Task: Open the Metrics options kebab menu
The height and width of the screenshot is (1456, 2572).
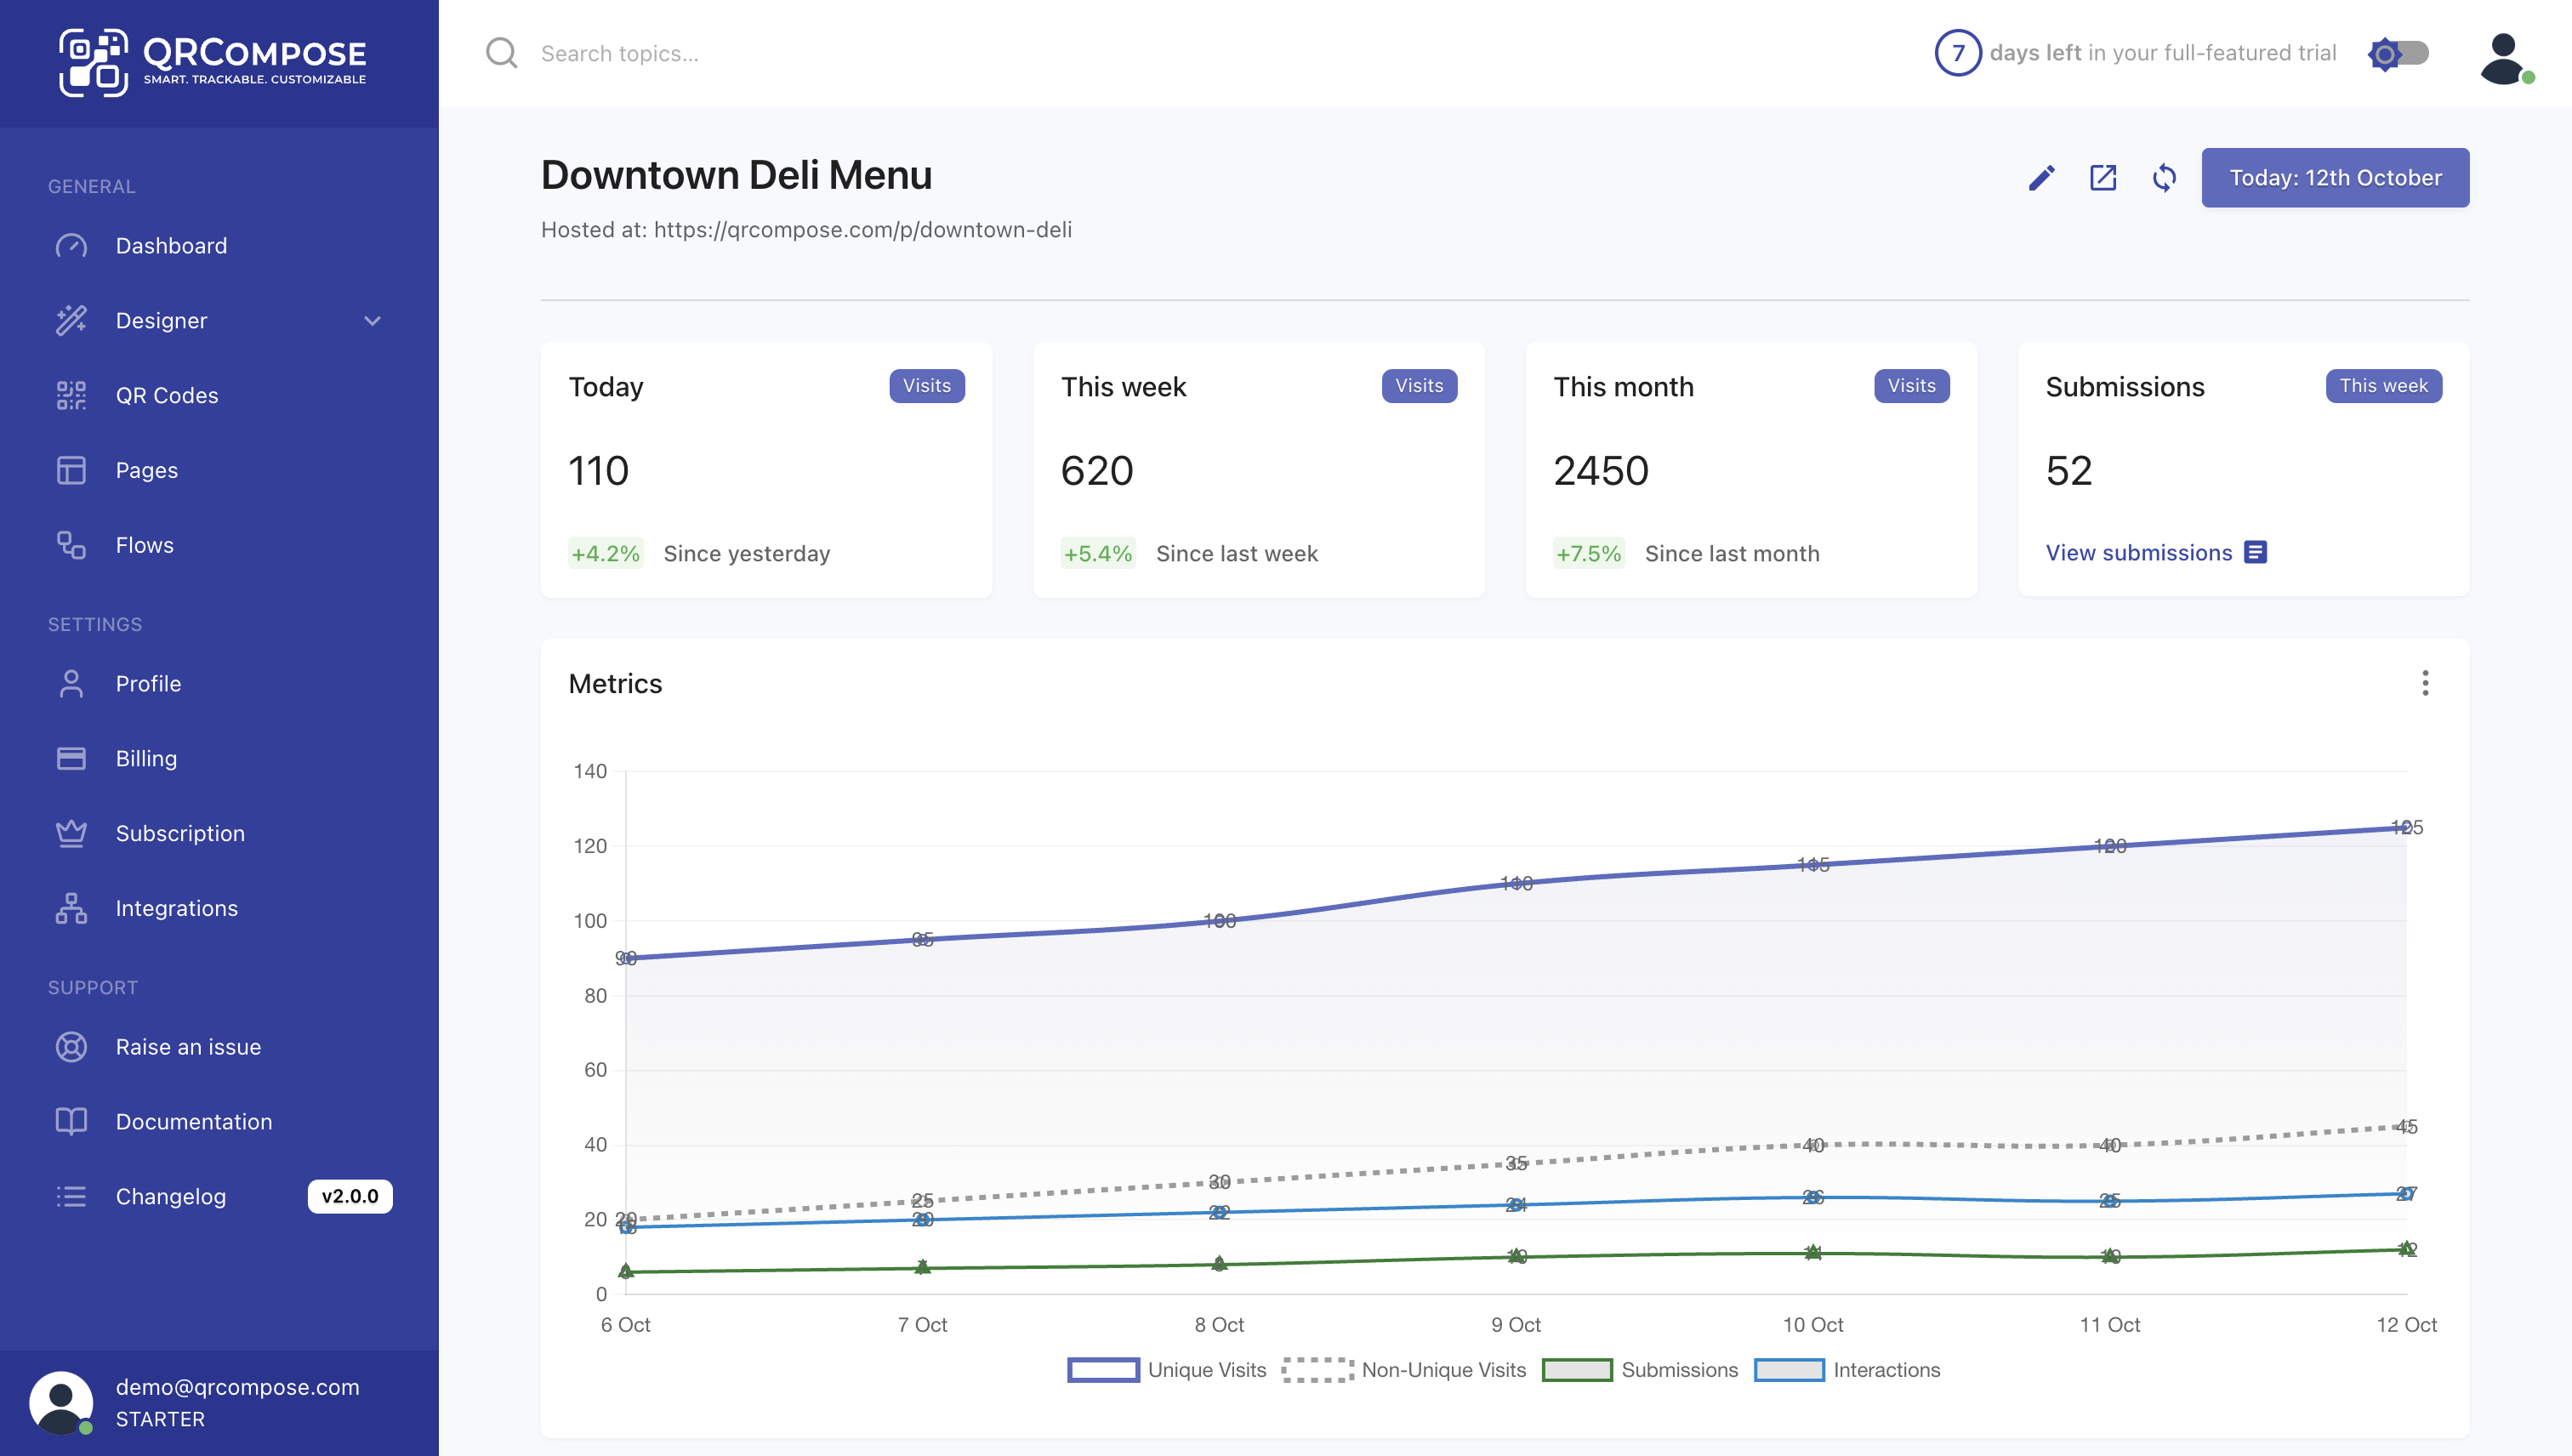Action: 2424,683
